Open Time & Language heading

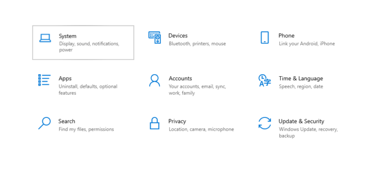[301, 79]
